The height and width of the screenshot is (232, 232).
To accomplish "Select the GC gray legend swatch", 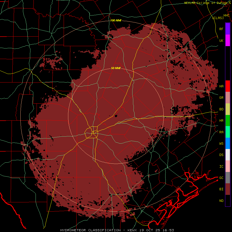I will 228,178.
